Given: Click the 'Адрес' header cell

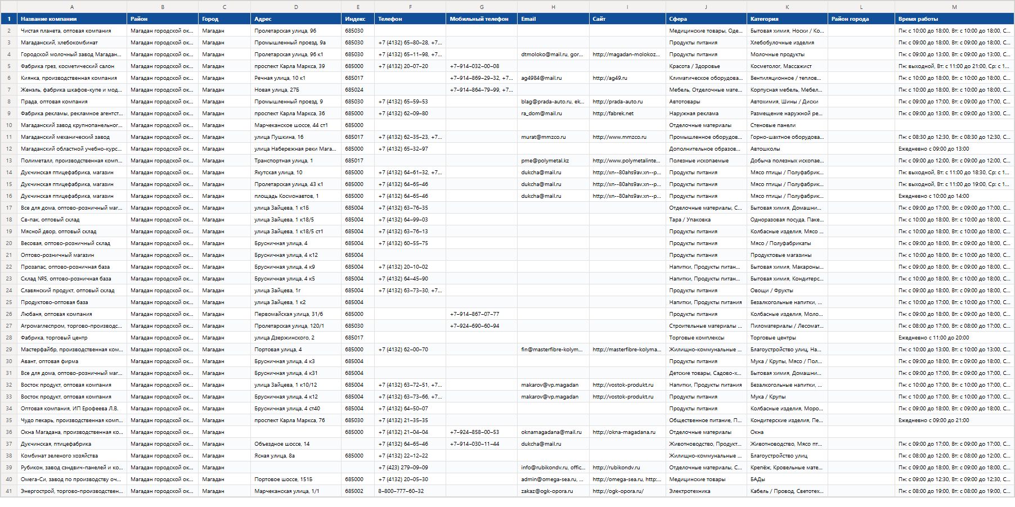Looking at the screenshot, I should (296, 19).
